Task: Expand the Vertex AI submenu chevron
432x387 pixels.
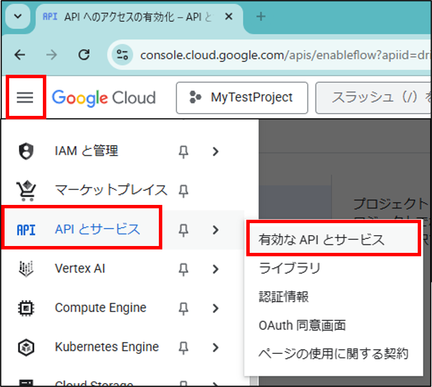Action: 216,269
